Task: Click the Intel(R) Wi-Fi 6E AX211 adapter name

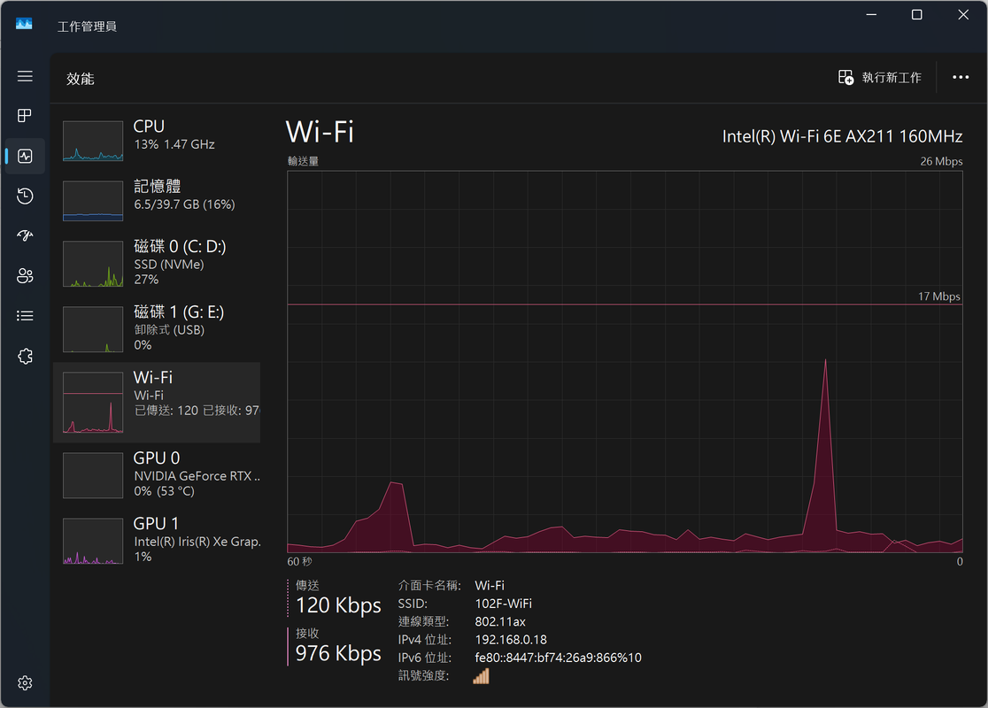Action: pyautogui.click(x=842, y=136)
